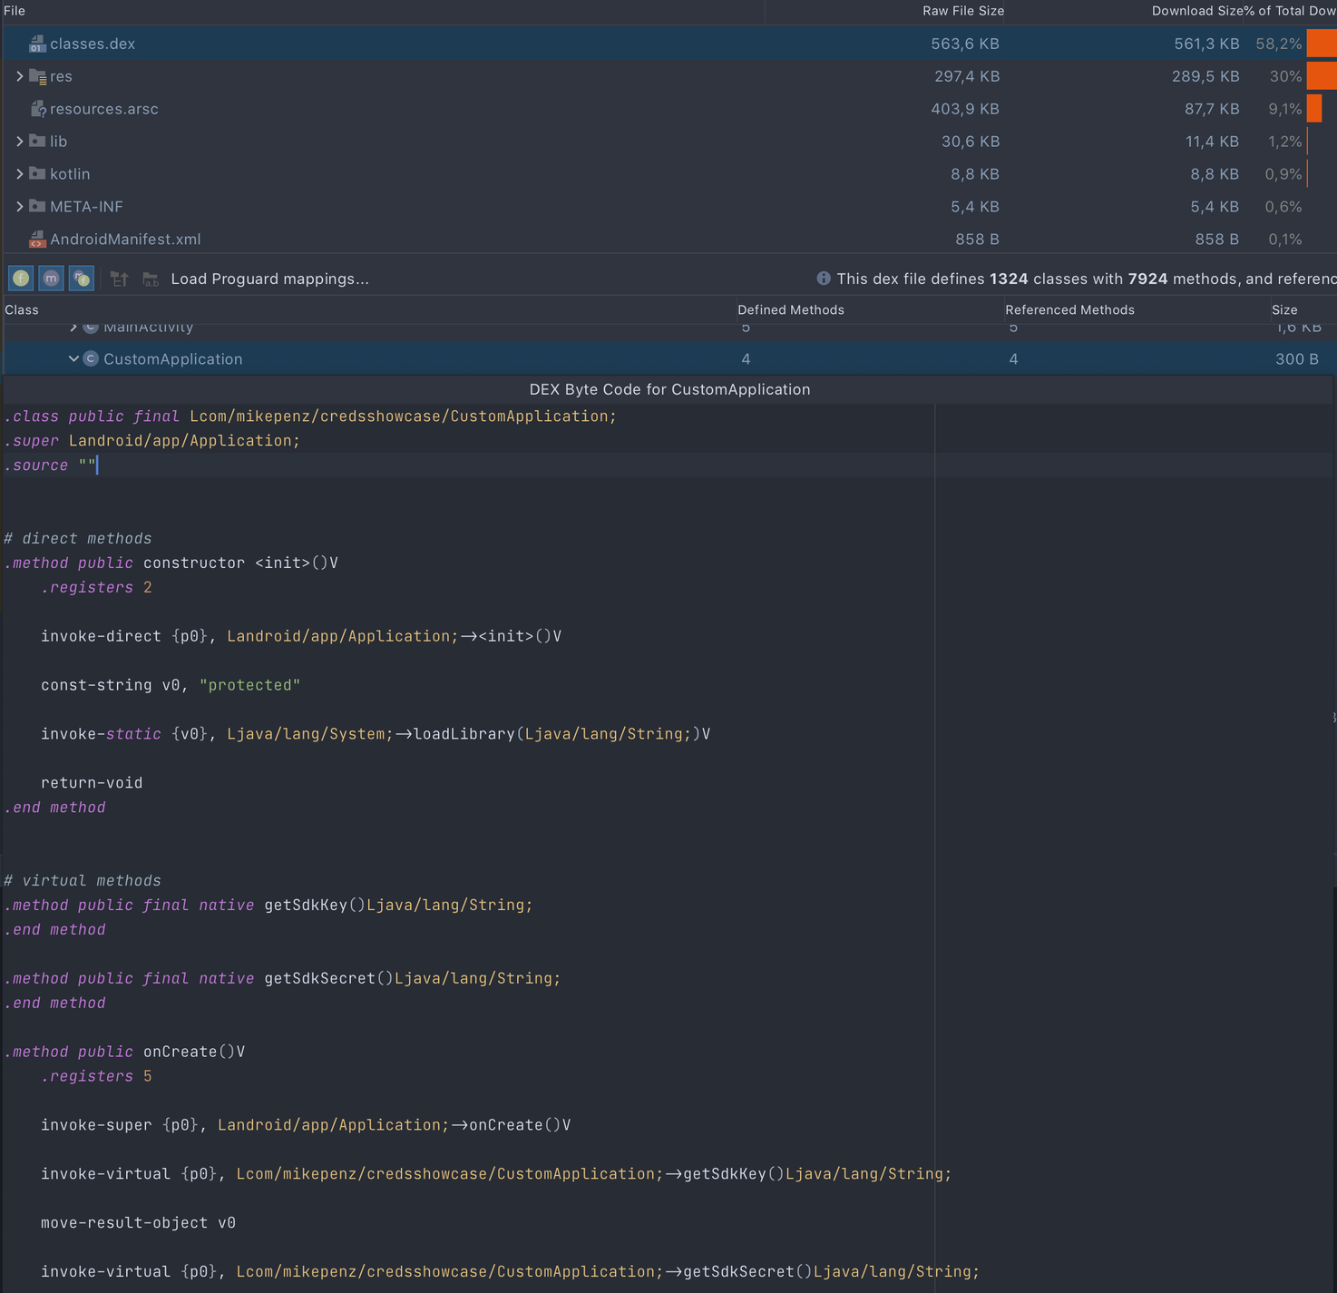Click the 58,2% total download value
1337x1293 pixels.
pyautogui.click(x=1279, y=44)
